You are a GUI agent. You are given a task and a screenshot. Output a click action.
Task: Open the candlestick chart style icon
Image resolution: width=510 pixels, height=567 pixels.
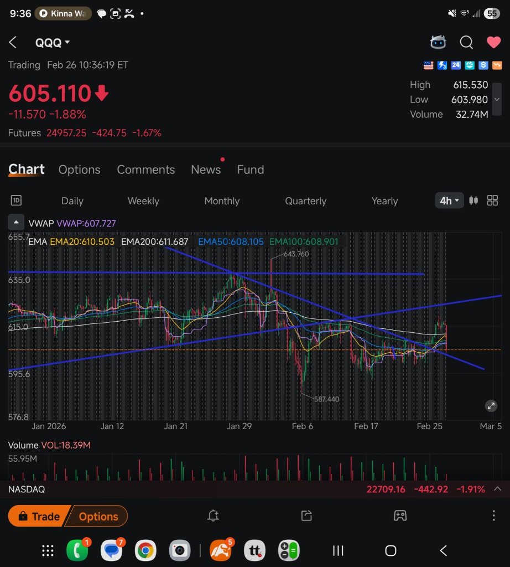pos(473,200)
